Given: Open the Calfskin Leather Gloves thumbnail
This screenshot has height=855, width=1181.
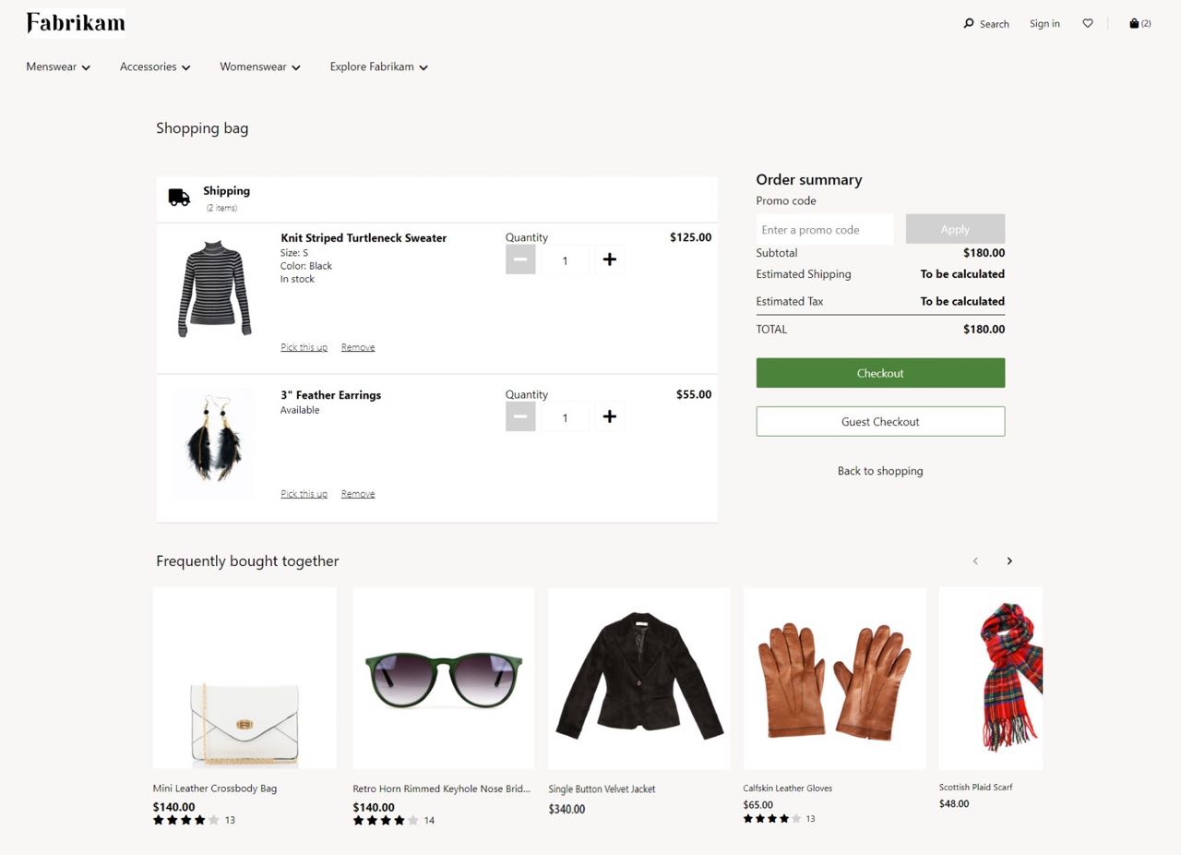Looking at the screenshot, I should 834,679.
